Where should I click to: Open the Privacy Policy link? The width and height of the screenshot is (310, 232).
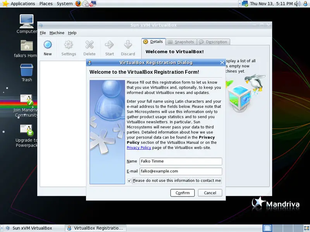coord(139,148)
